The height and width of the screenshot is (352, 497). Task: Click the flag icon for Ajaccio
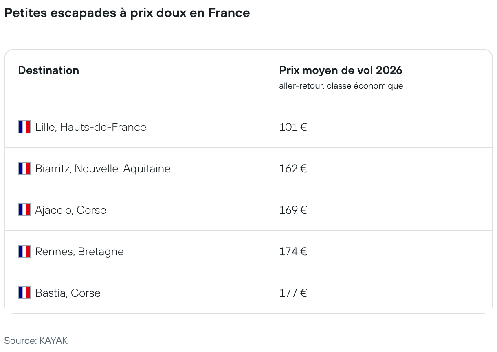click(x=24, y=210)
